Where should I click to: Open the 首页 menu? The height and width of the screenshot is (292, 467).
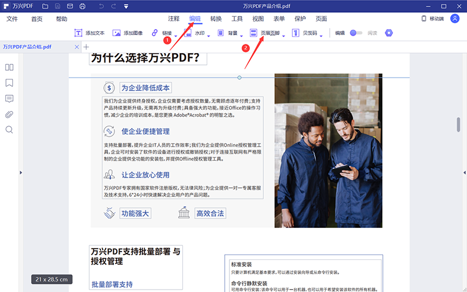click(x=37, y=19)
